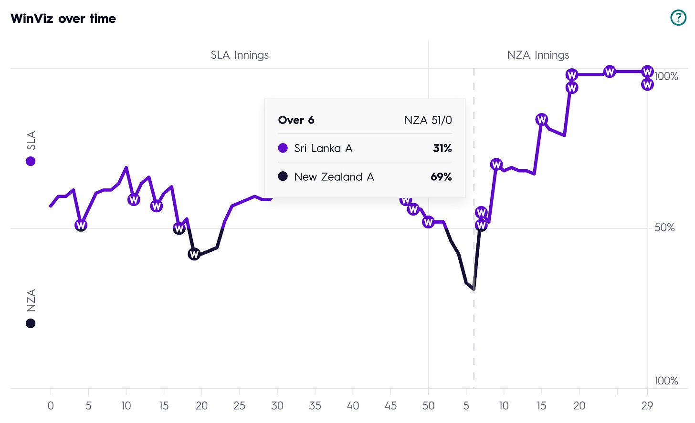Viewport: 695px width, 423px height.
Task: Open the help question mark icon
Action: pyautogui.click(x=678, y=18)
